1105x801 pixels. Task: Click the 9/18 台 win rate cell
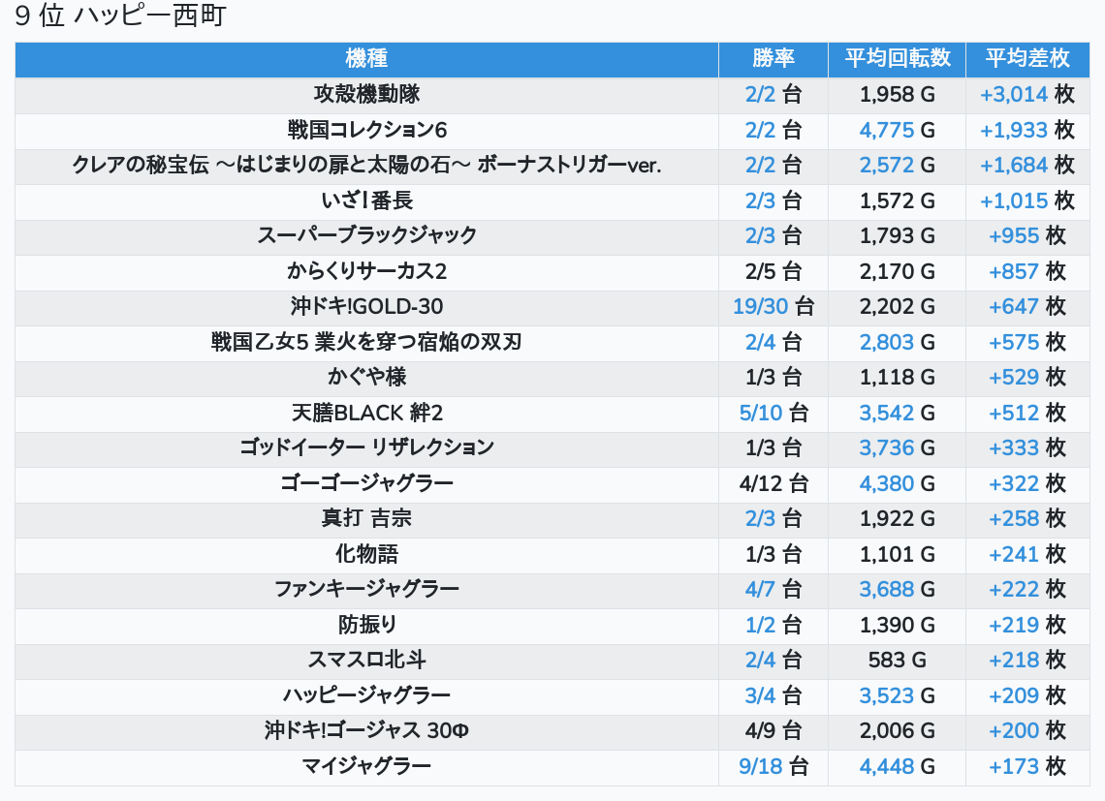click(x=773, y=766)
